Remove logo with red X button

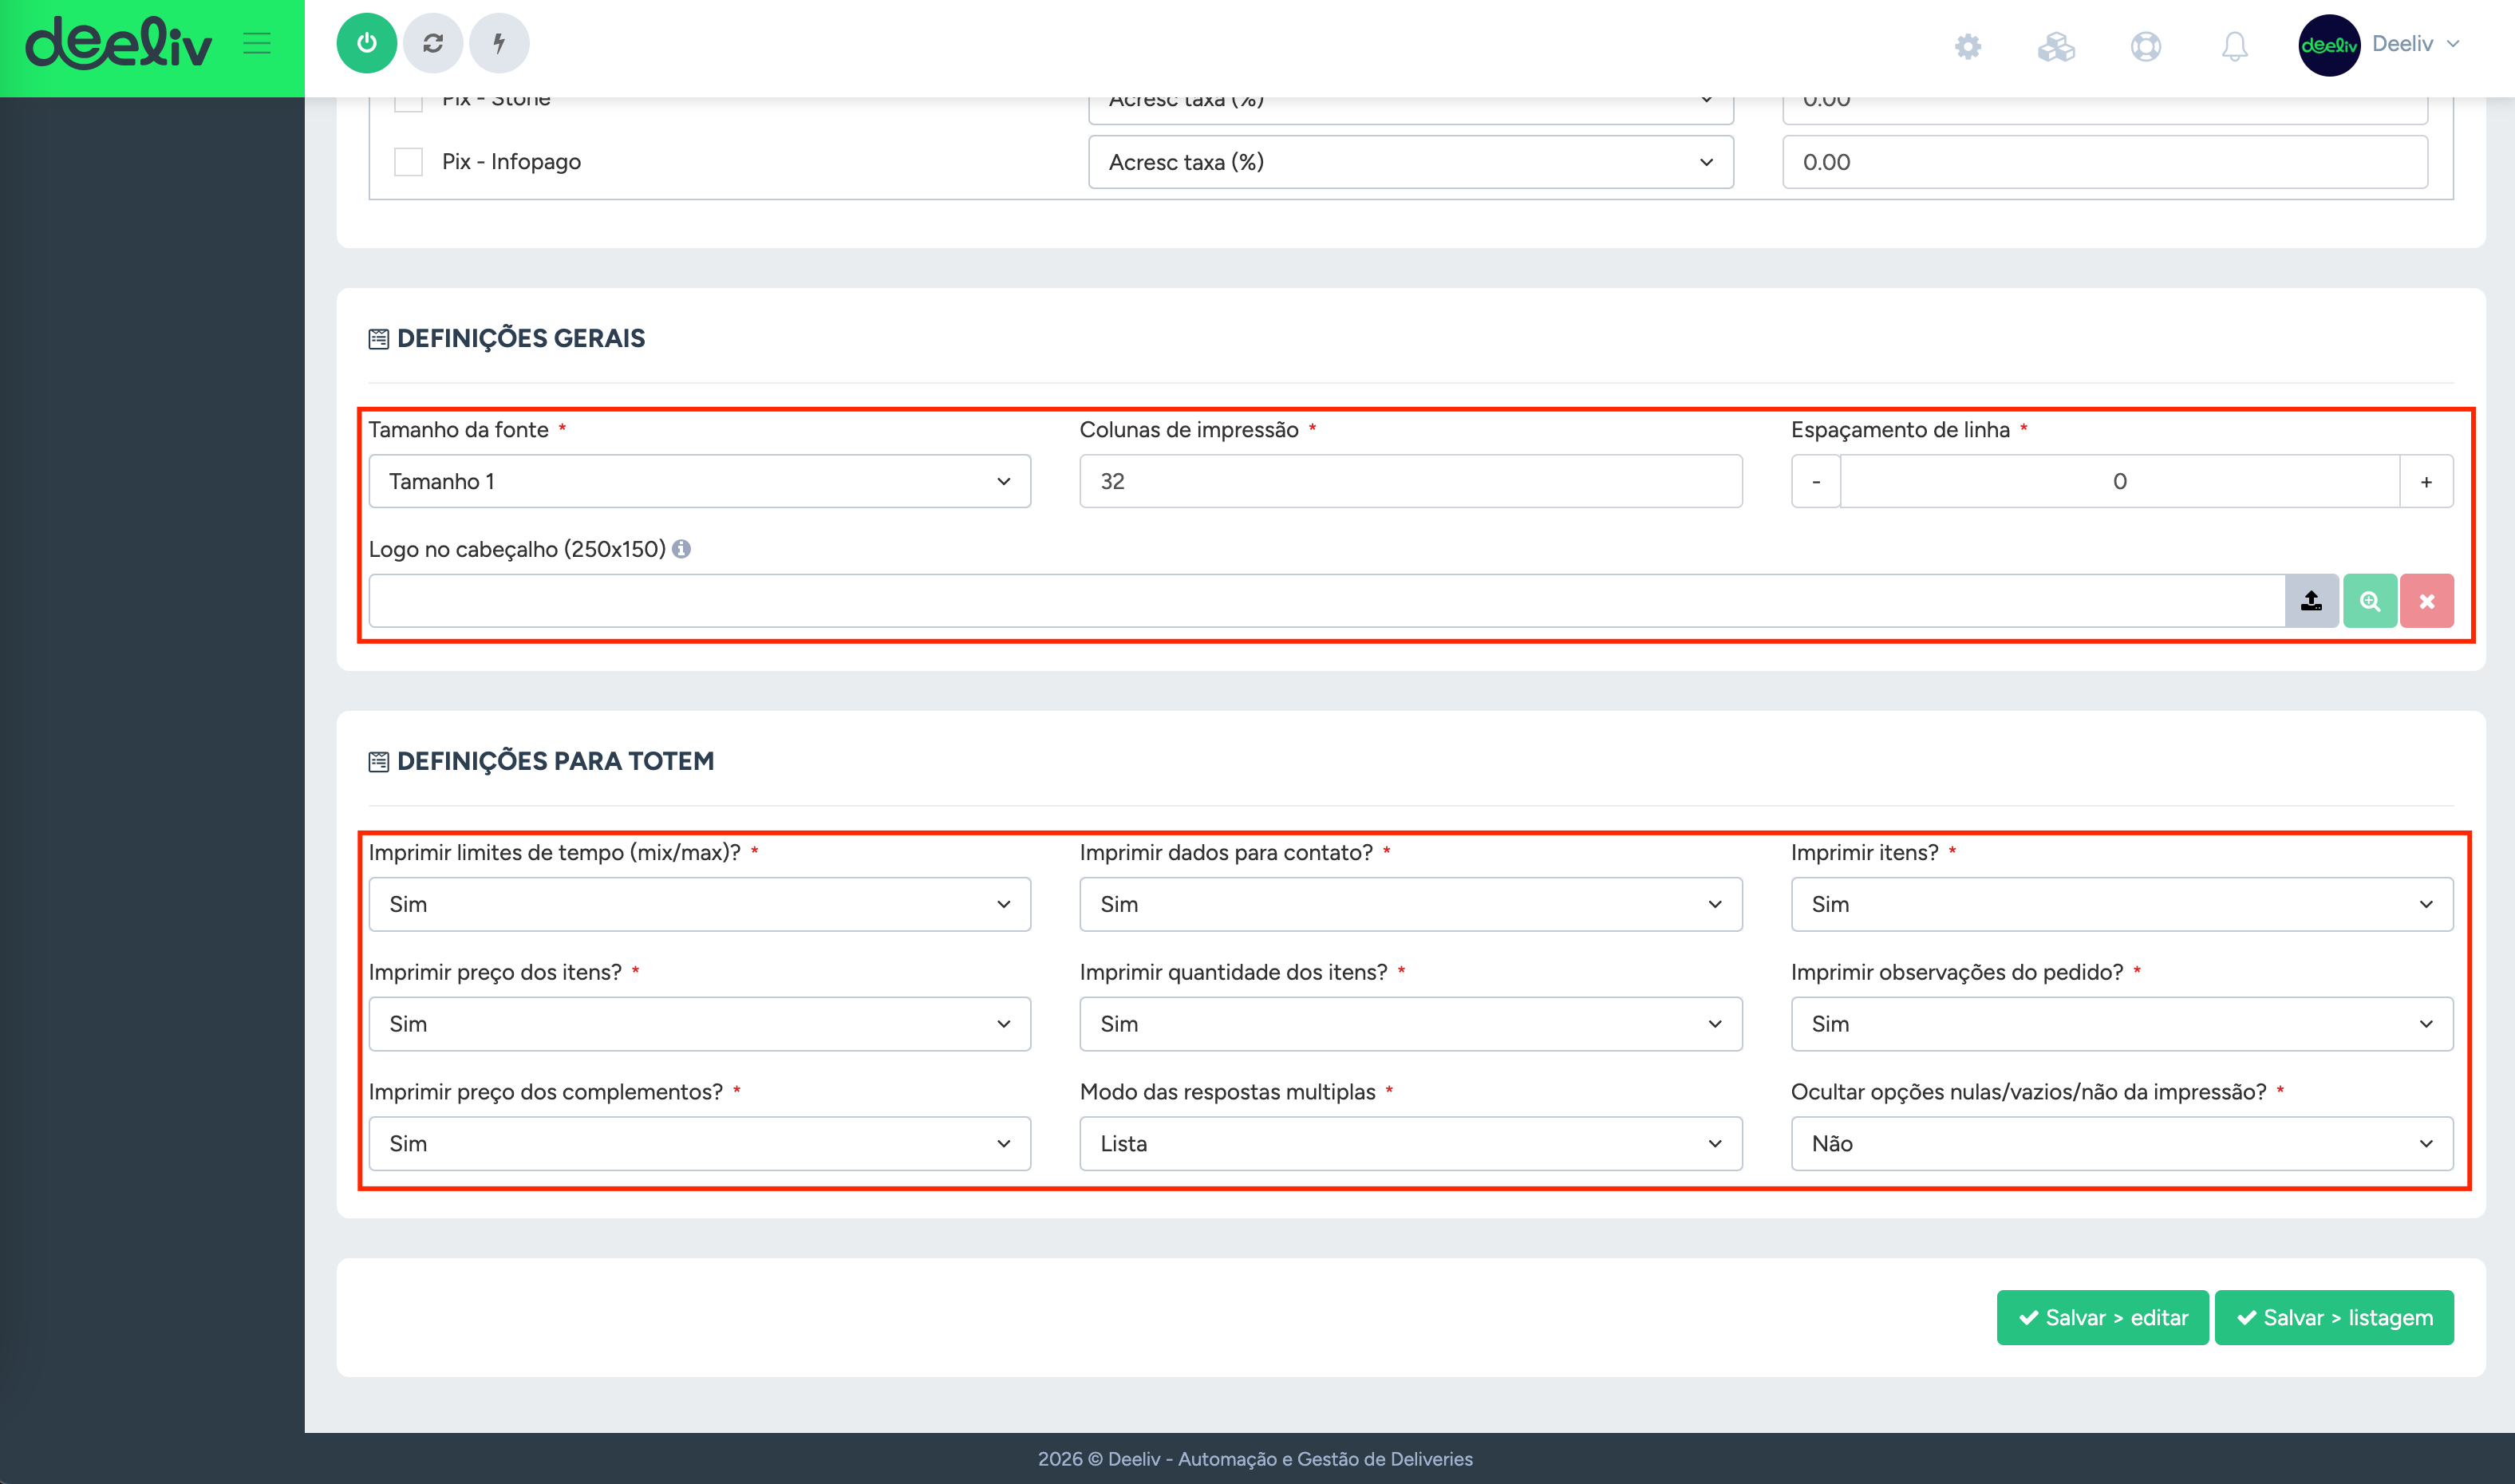coord(2427,601)
